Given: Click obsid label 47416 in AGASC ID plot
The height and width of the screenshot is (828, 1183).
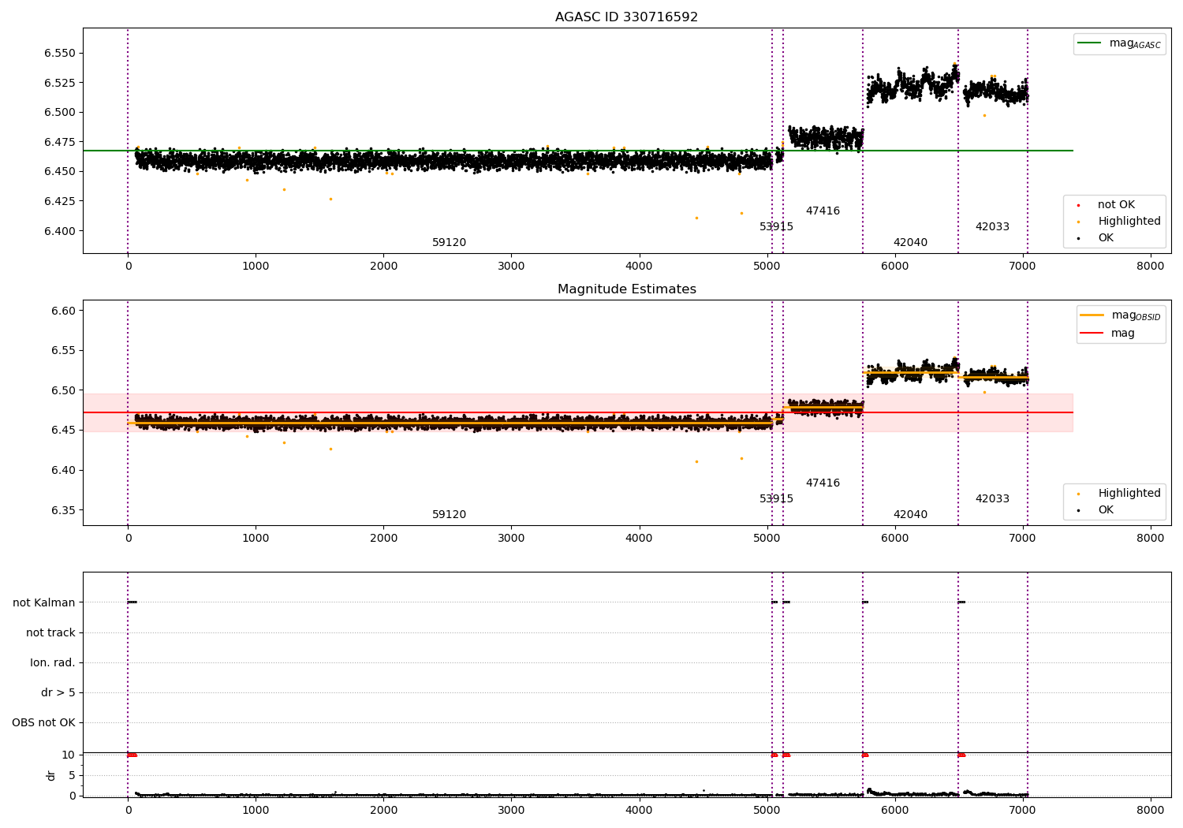Looking at the screenshot, I should pyautogui.click(x=823, y=211).
